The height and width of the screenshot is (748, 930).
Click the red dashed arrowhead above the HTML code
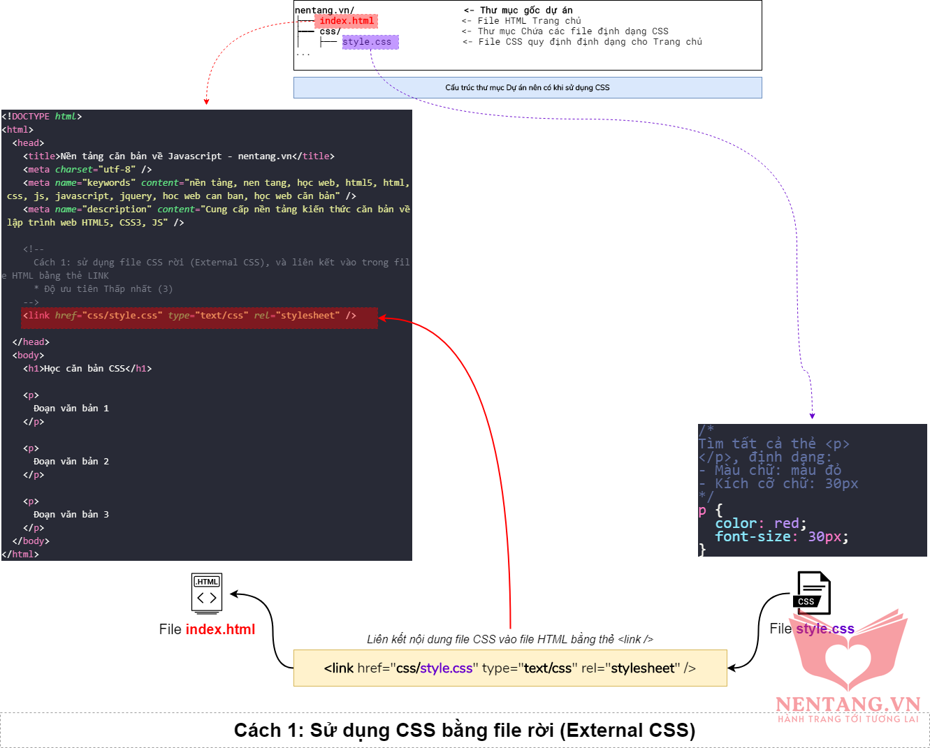point(206,101)
